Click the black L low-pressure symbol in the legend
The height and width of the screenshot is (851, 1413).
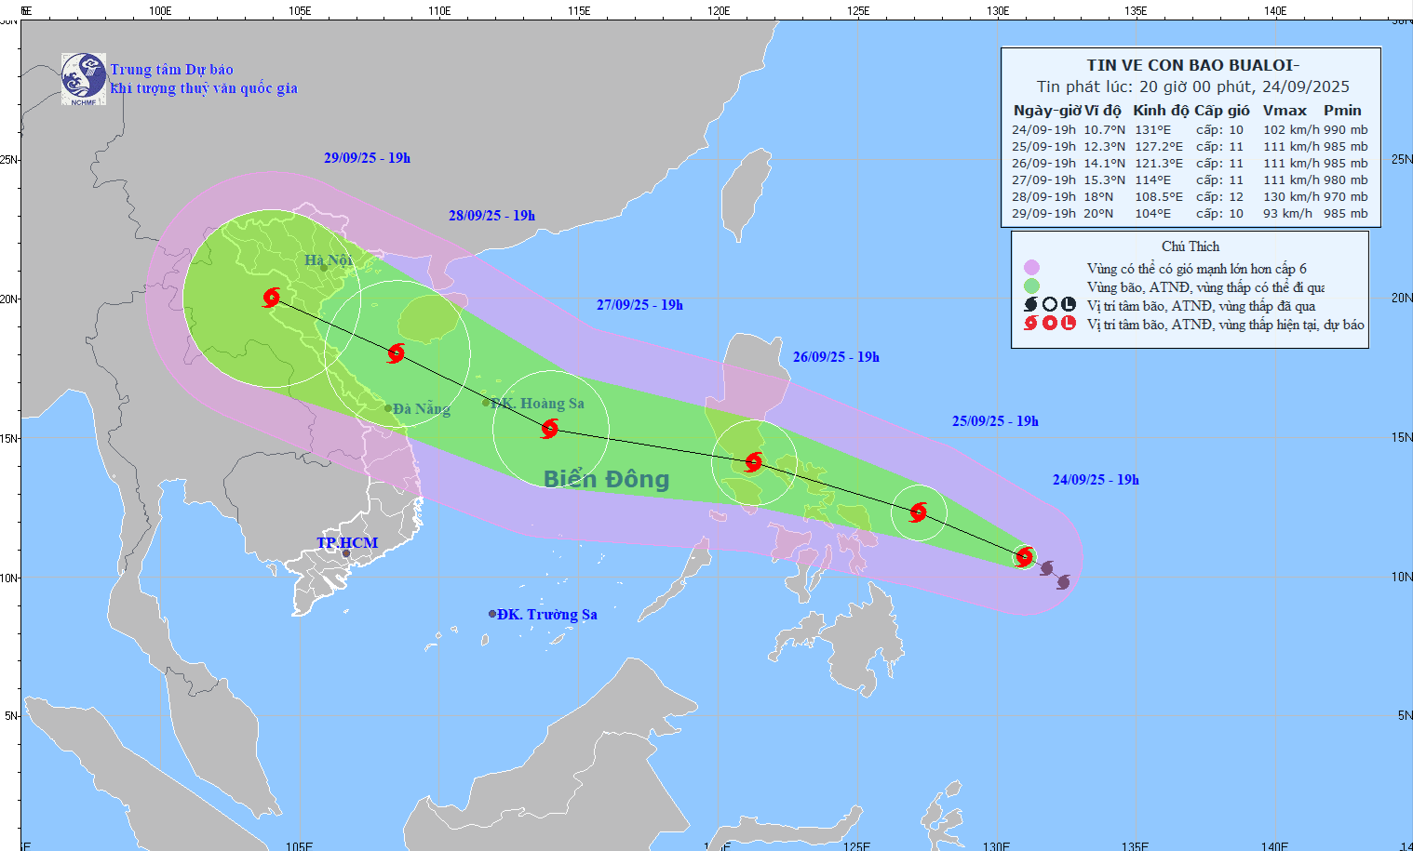pos(1068,305)
